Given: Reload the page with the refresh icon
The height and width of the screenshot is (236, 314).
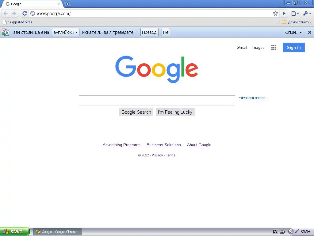Looking at the screenshot, I should pos(25,14).
